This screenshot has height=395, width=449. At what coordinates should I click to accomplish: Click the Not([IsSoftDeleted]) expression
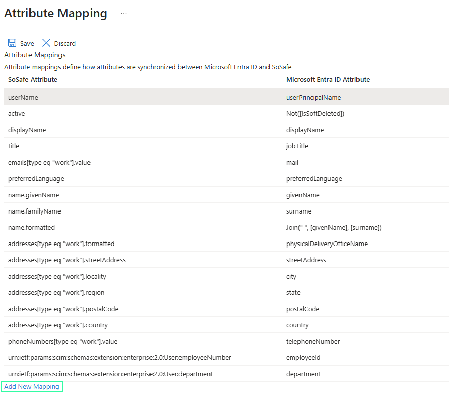tap(315, 113)
